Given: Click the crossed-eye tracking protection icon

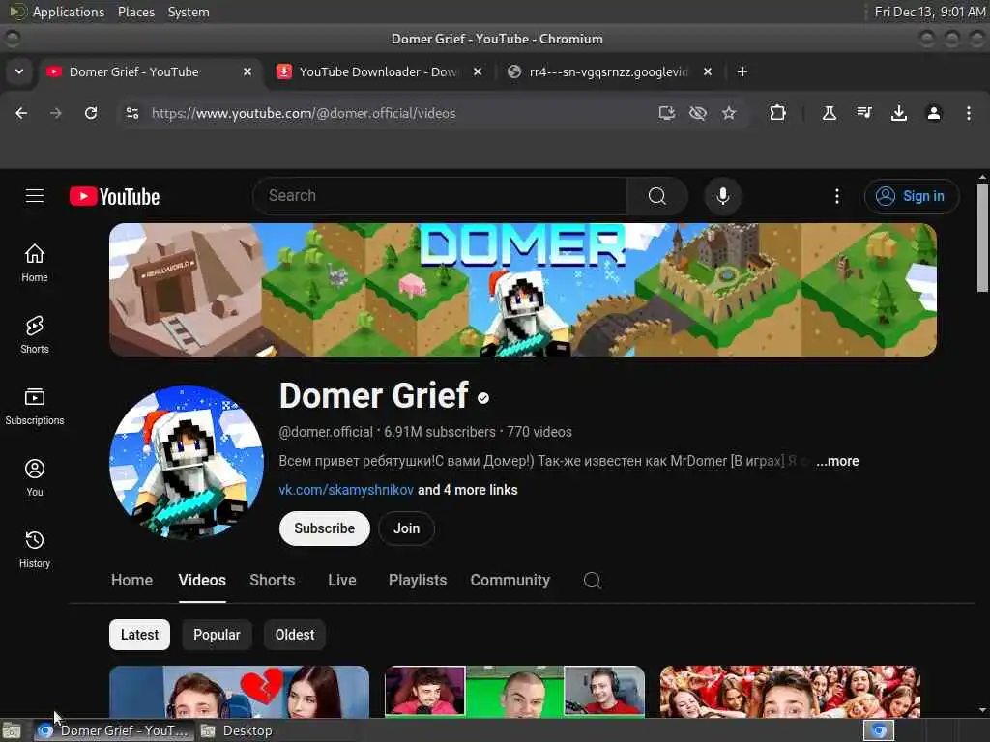Looking at the screenshot, I should click(698, 113).
